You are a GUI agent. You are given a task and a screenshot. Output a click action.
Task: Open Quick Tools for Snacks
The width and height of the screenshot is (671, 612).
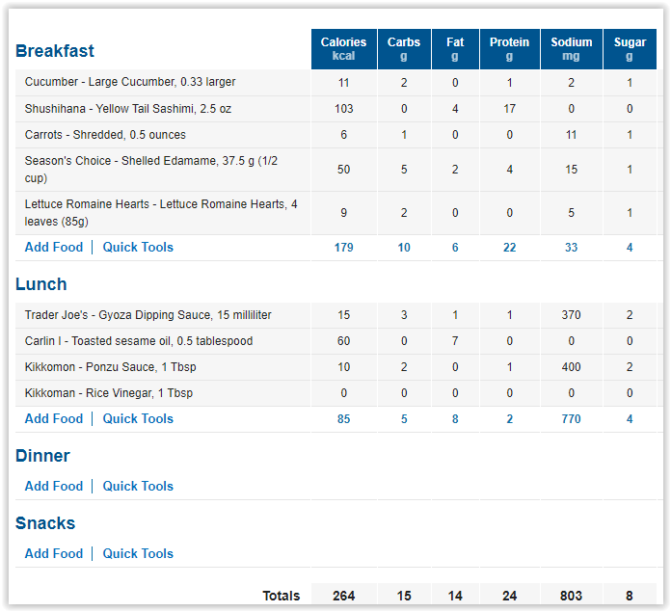pyautogui.click(x=138, y=554)
